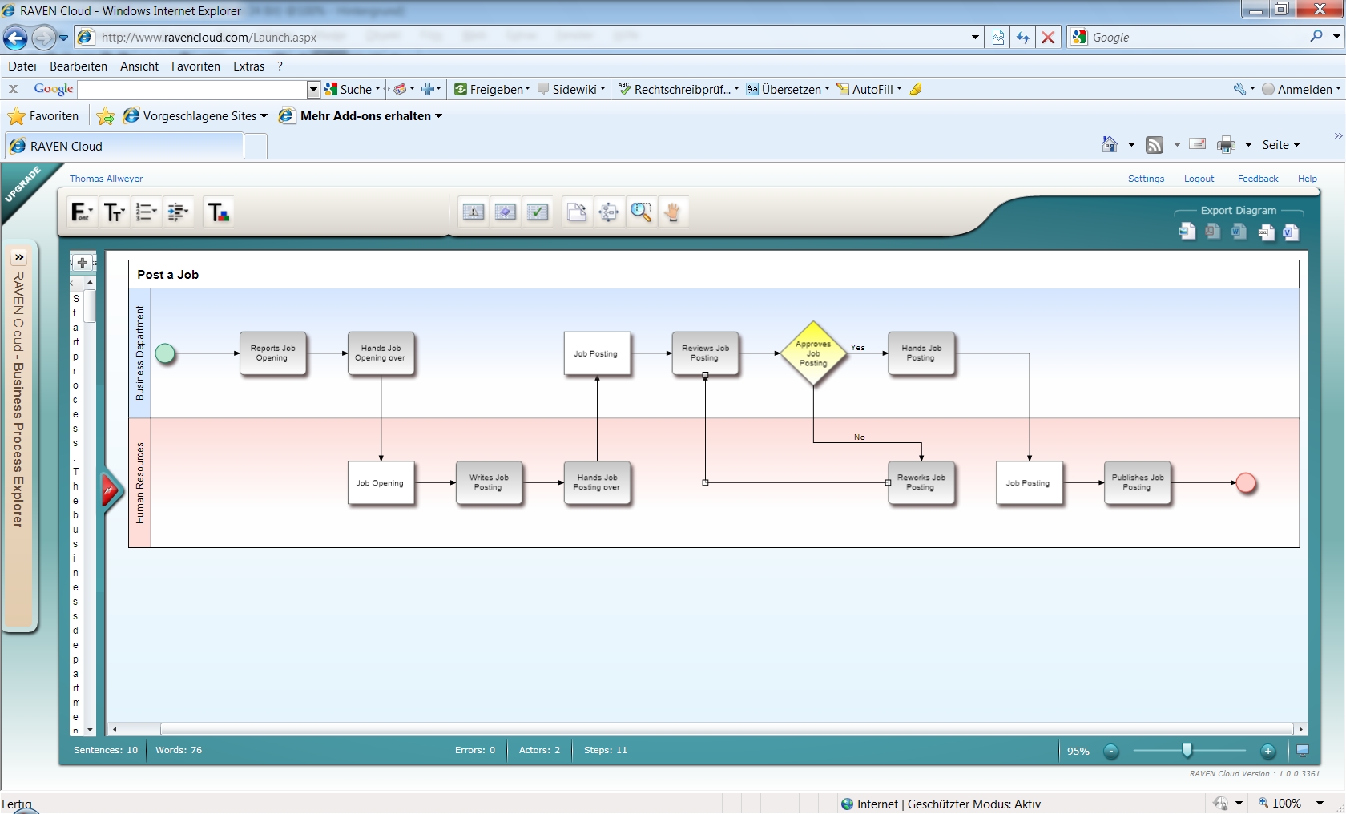Screen dimensions: 1346x814
Task: Click the browser stop loading X icon
Action: (x=1047, y=37)
